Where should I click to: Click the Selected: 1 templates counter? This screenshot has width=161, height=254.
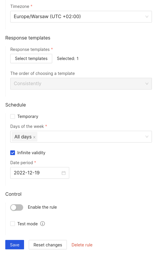point(68,59)
